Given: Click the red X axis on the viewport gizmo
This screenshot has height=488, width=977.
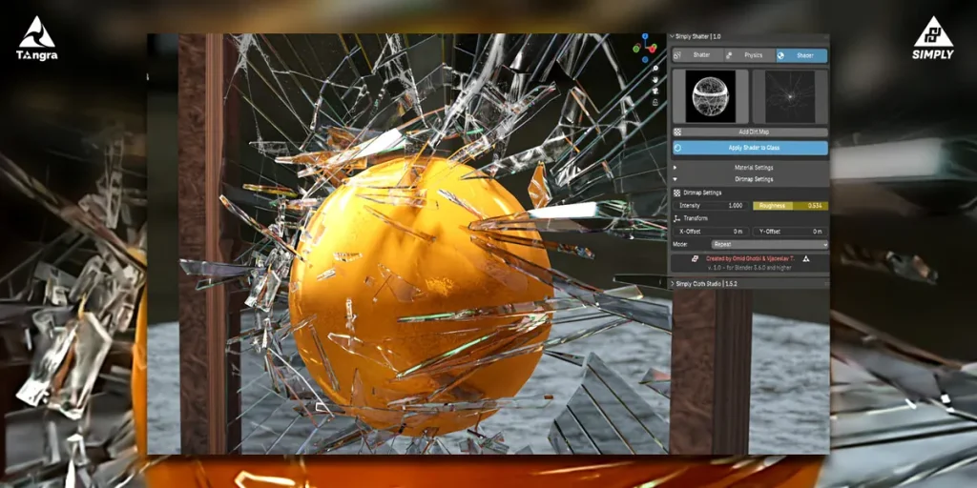Looking at the screenshot, I should [653, 48].
